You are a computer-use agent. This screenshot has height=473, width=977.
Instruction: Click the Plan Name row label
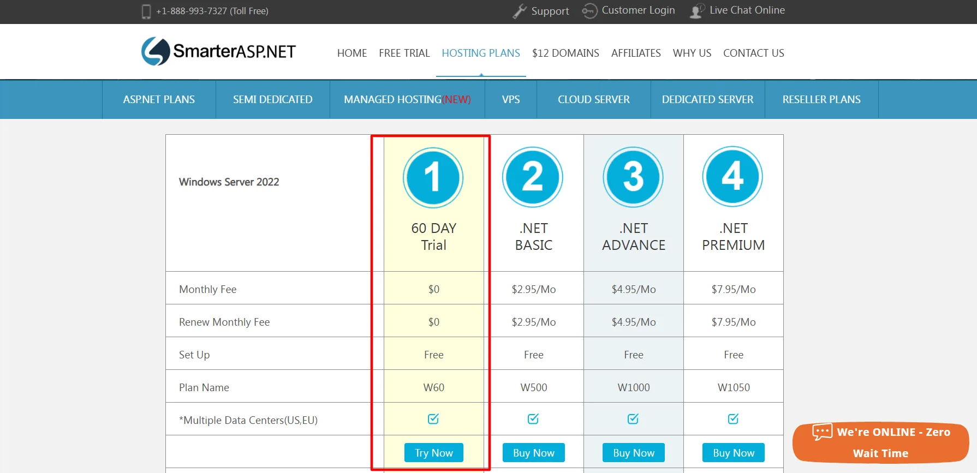click(x=204, y=387)
